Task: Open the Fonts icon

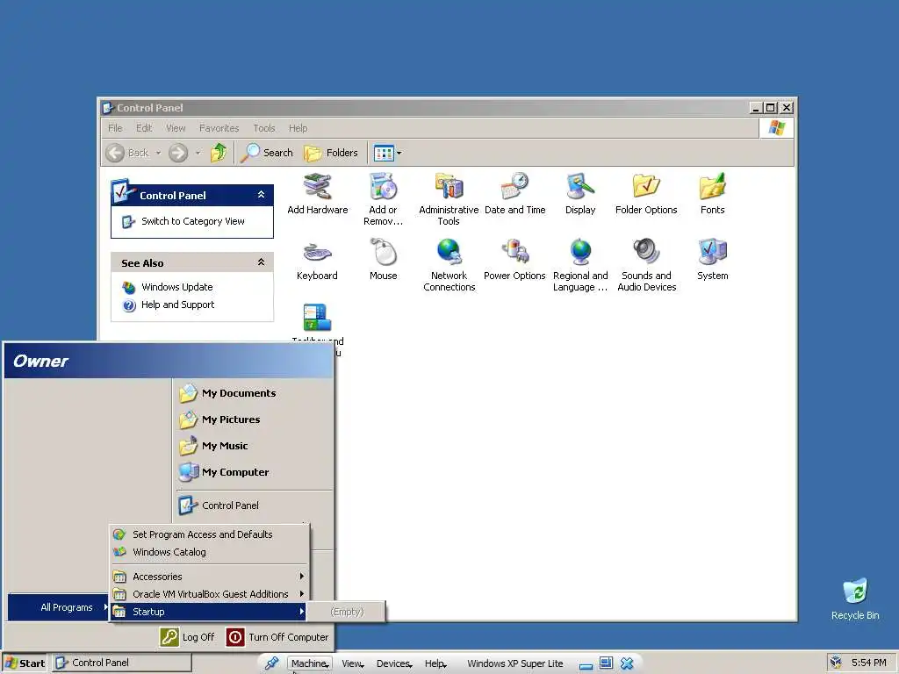Action: (x=712, y=194)
